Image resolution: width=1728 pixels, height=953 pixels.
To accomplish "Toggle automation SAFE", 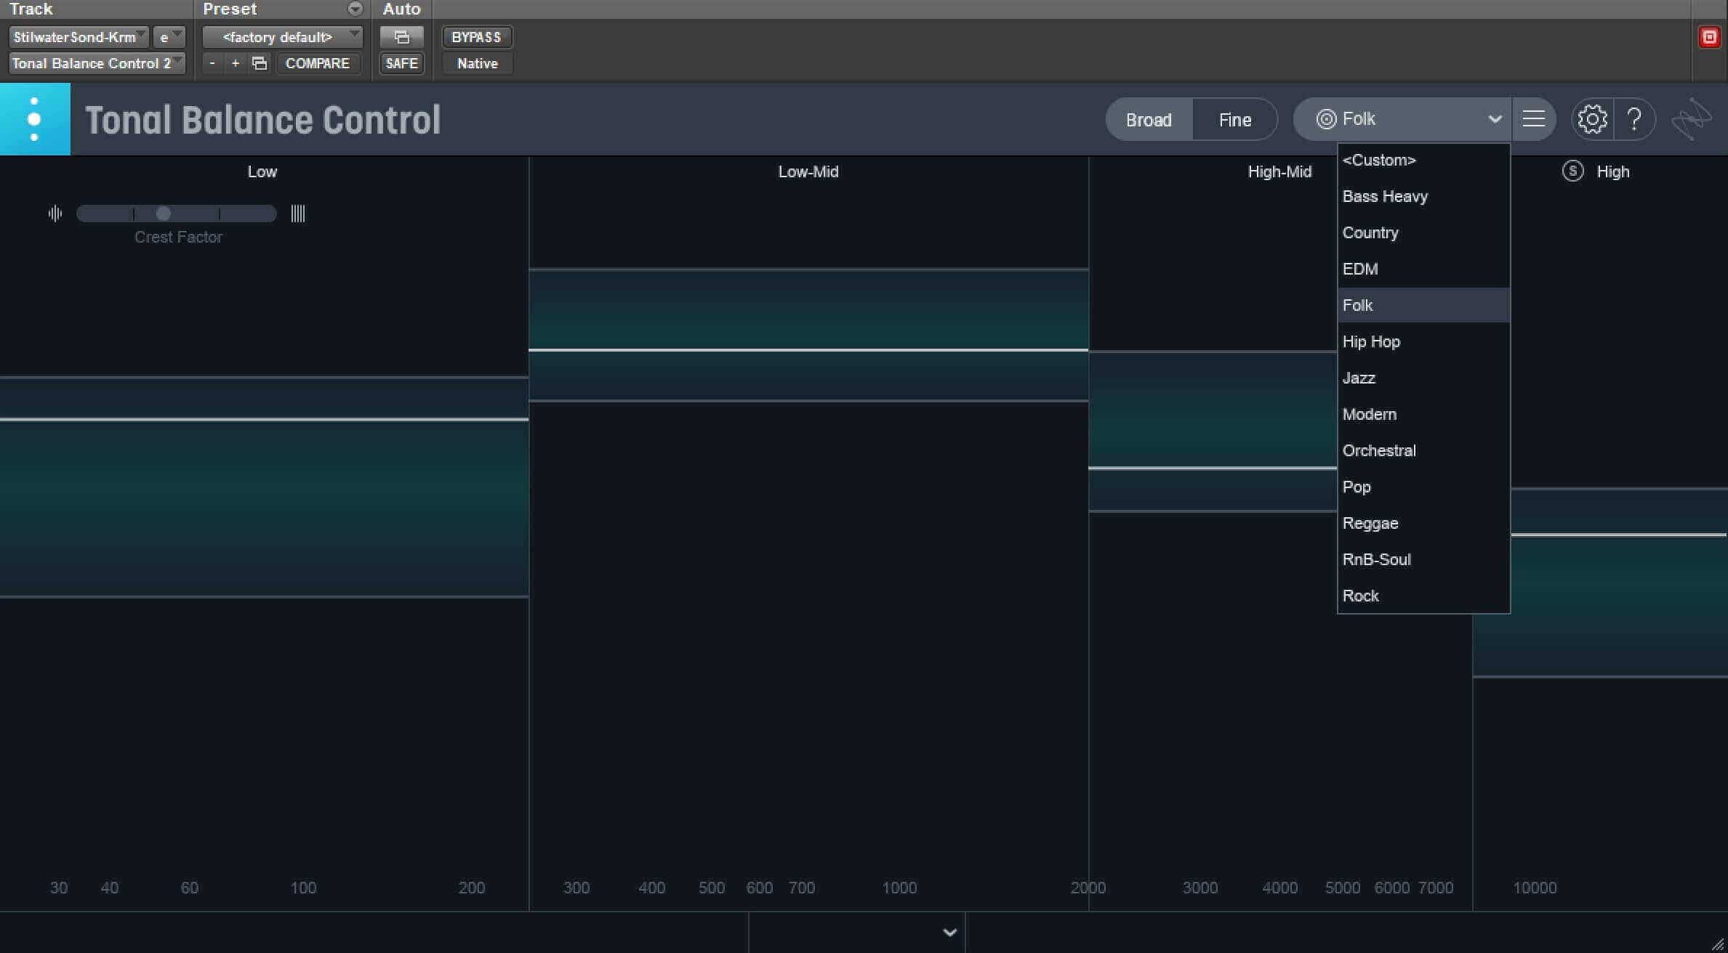I will [x=402, y=63].
